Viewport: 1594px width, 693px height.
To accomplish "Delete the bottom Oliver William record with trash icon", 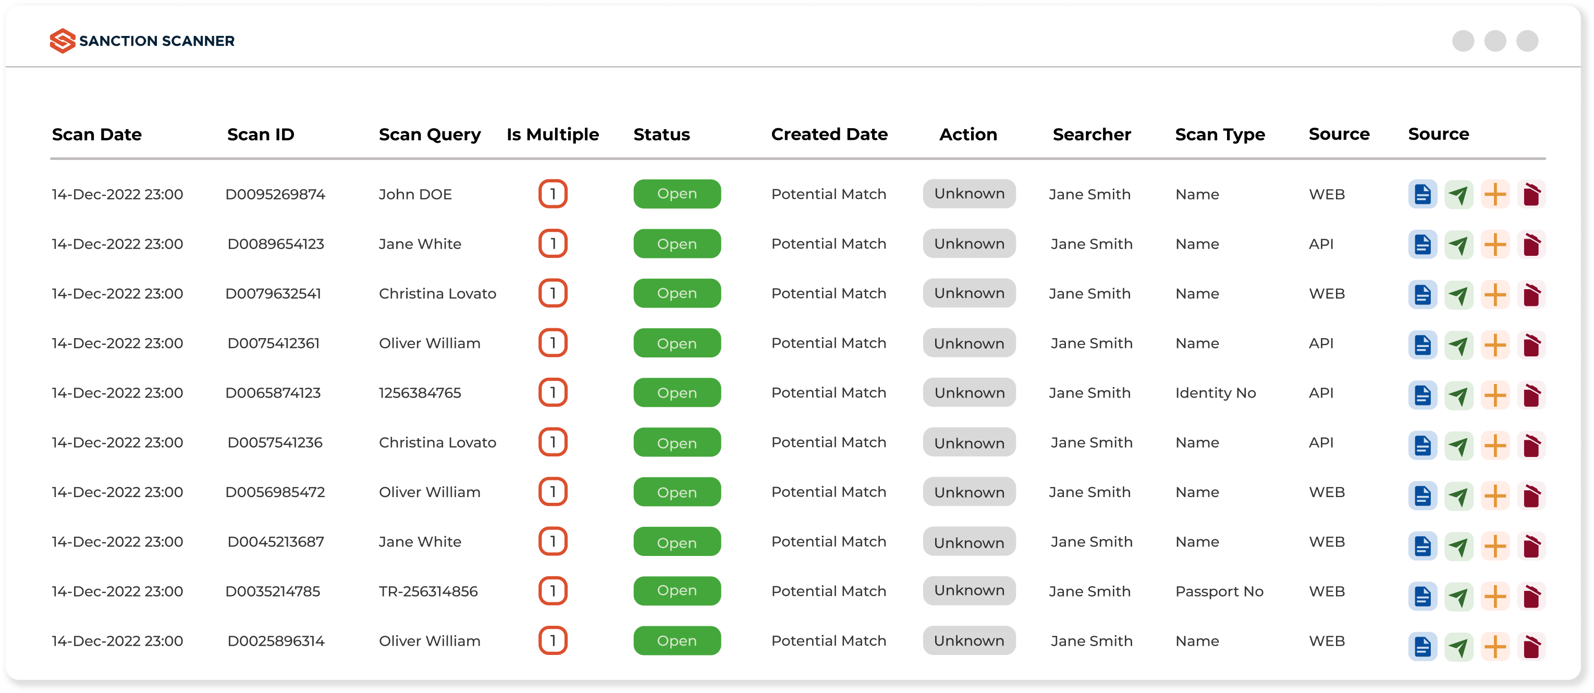I will 1532,641.
